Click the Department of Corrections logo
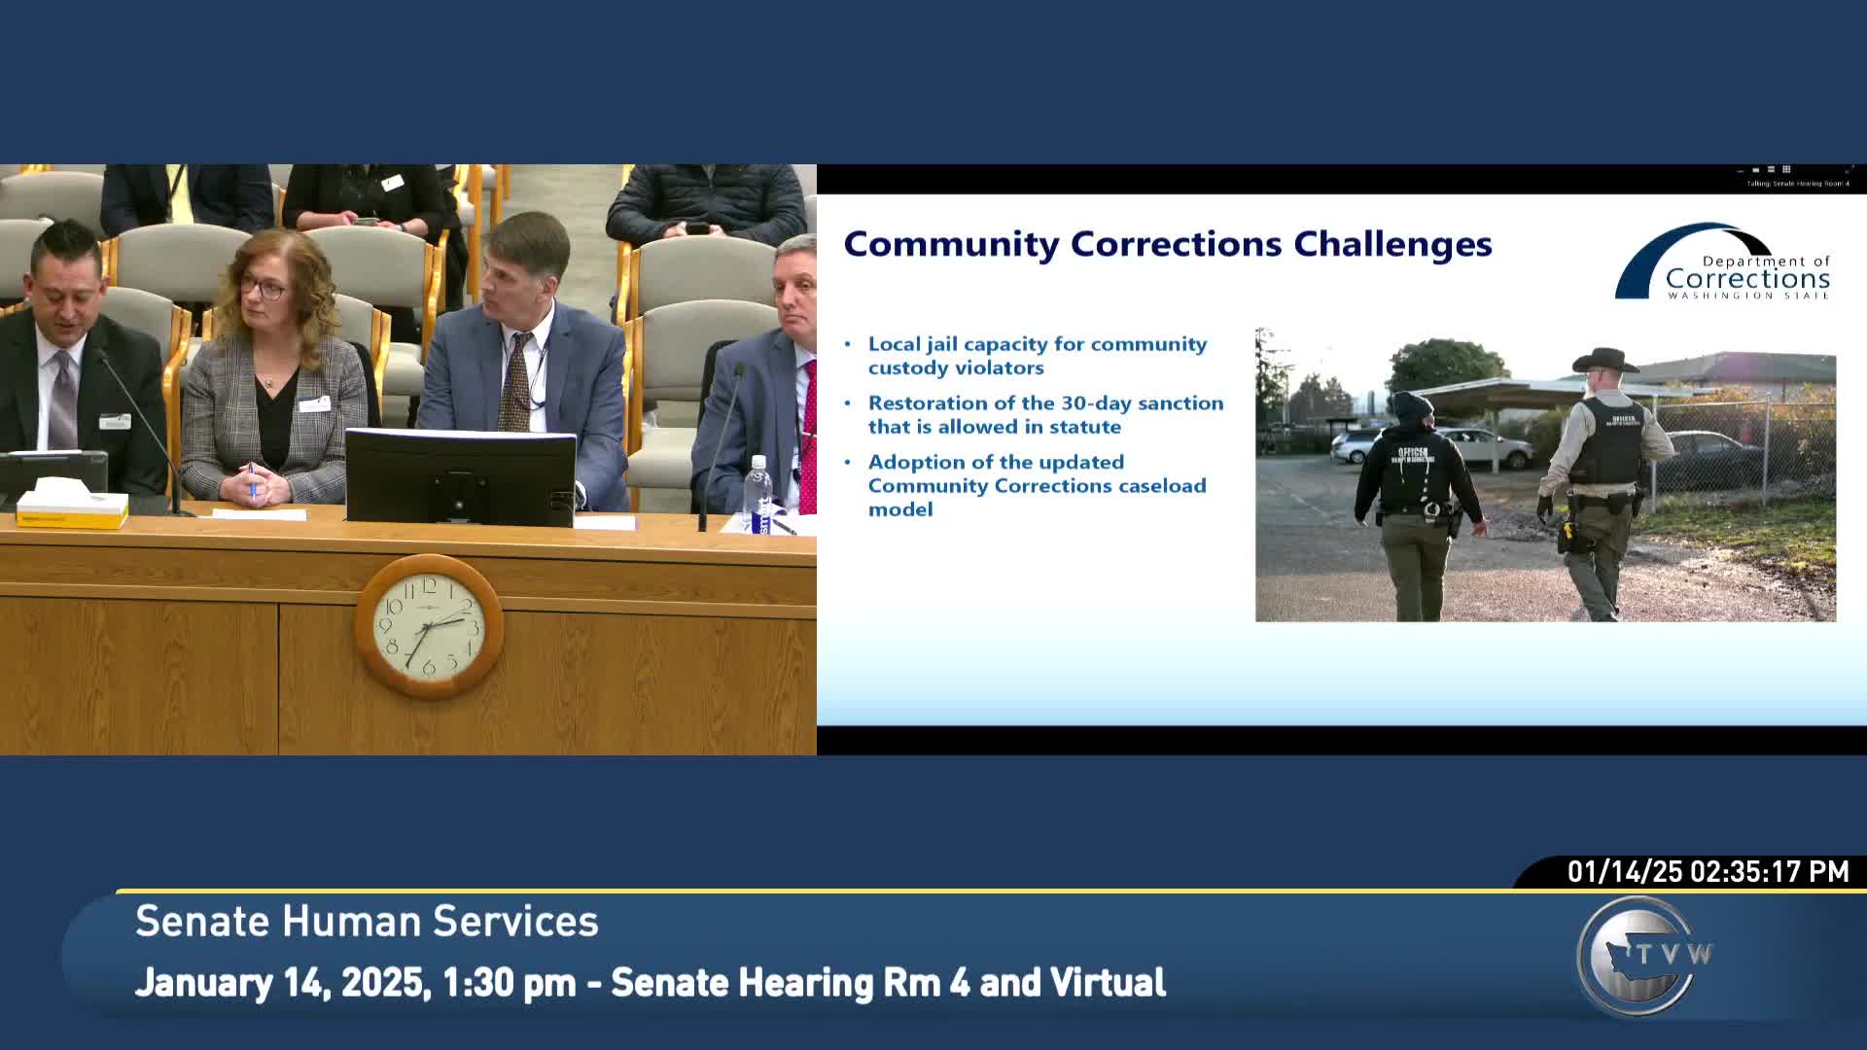Screen dimensions: 1867x1050 click(1723, 263)
